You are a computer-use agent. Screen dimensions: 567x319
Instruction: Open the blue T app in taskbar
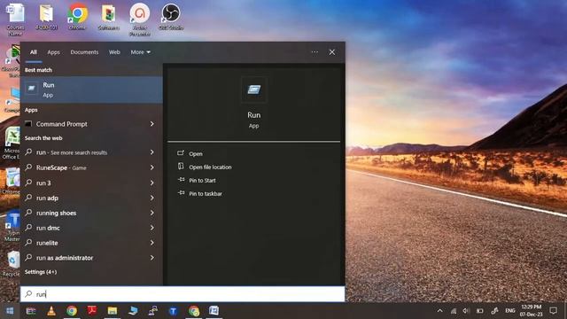click(x=174, y=311)
